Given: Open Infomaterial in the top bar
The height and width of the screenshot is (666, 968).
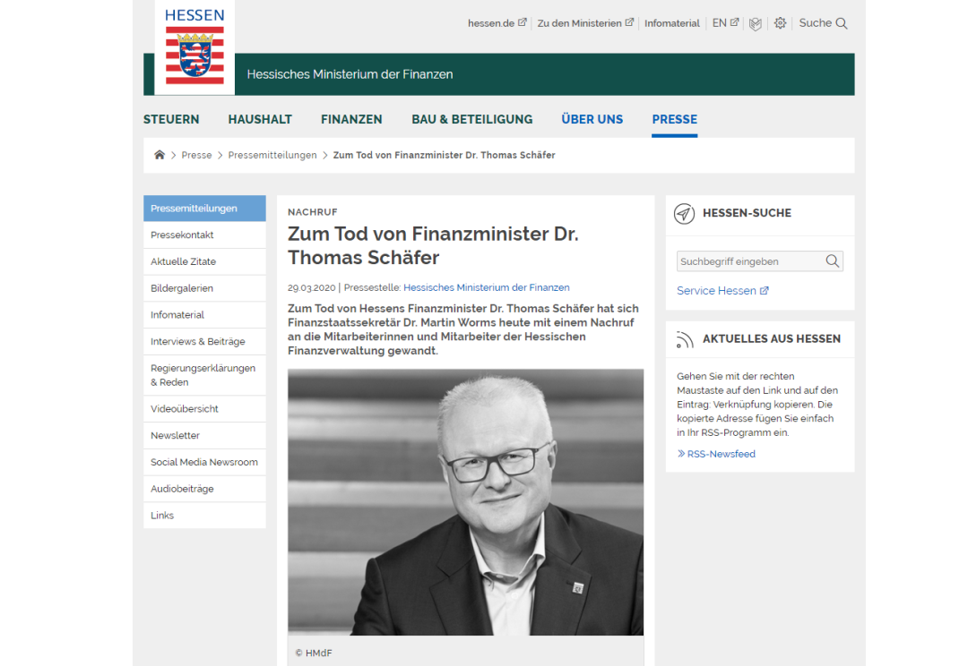Looking at the screenshot, I should click(x=671, y=22).
